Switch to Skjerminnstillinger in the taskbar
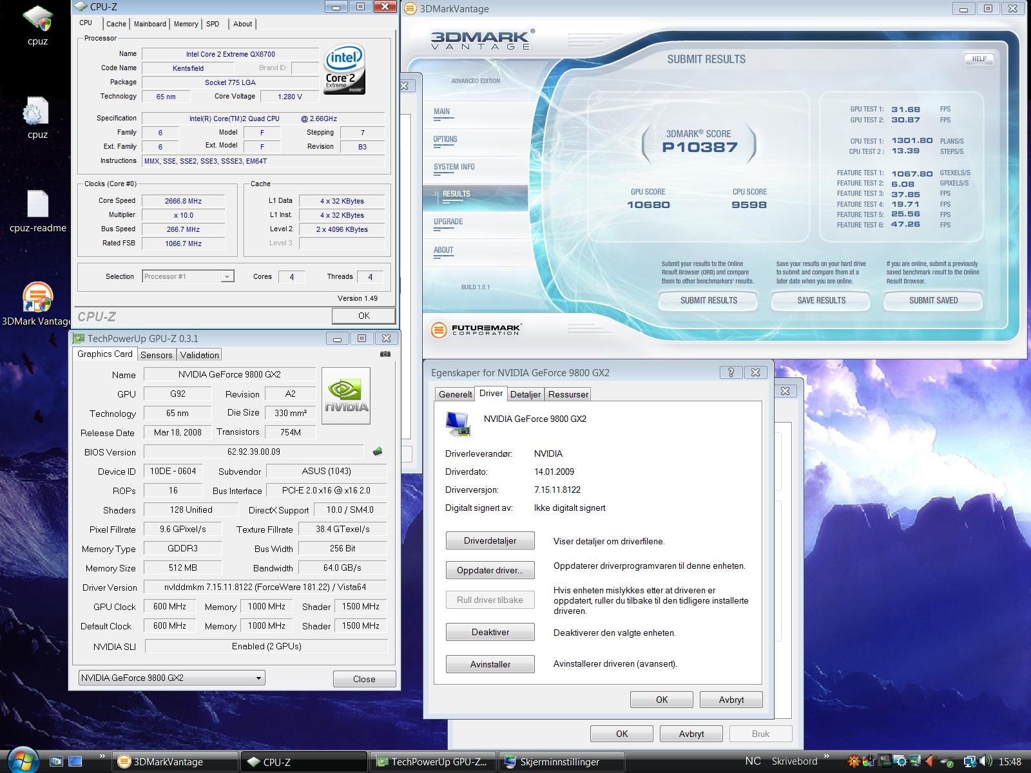The width and height of the screenshot is (1031, 773). tap(563, 762)
